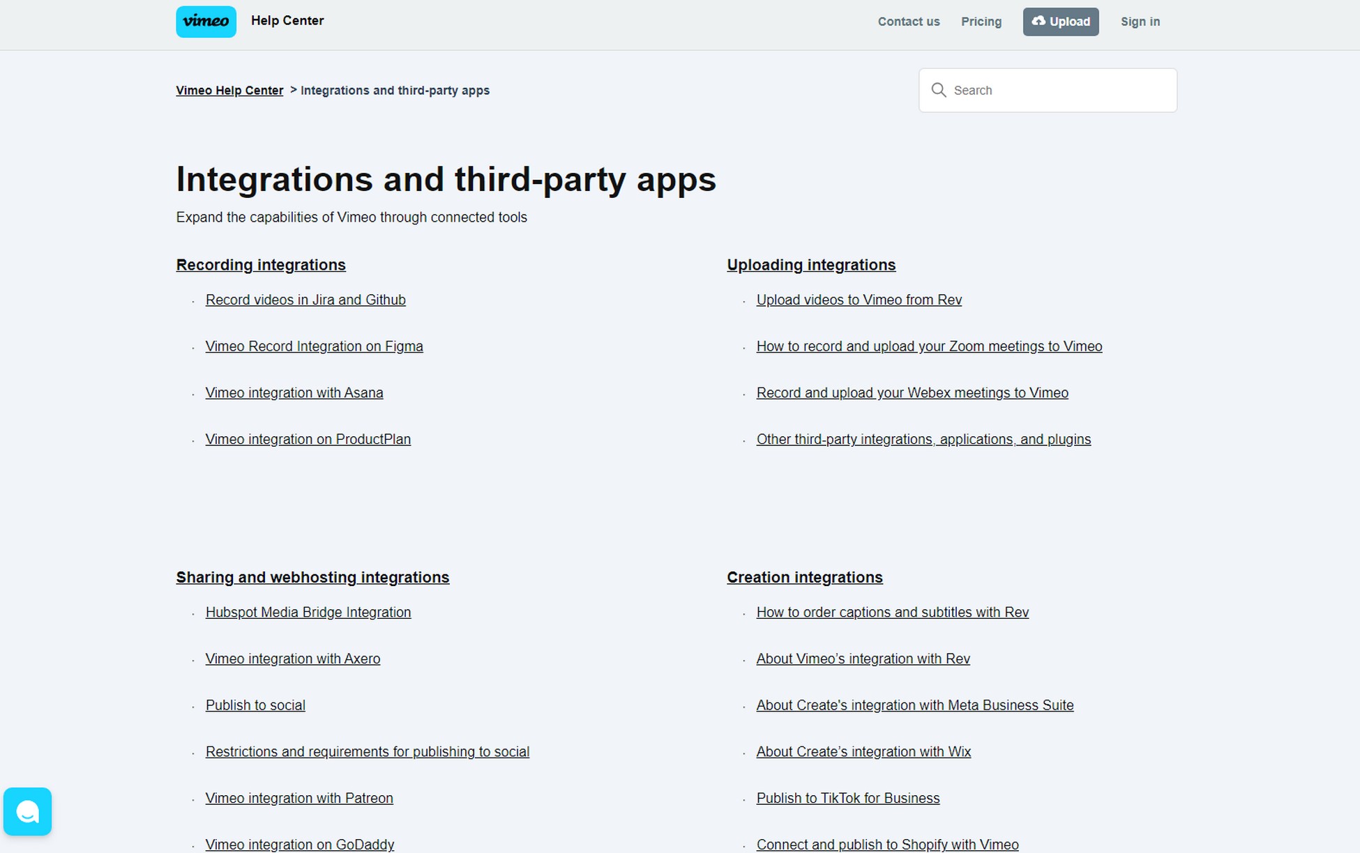Click the search magnifier icon
The height and width of the screenshot is (853, 1360).
pos(939,90)
